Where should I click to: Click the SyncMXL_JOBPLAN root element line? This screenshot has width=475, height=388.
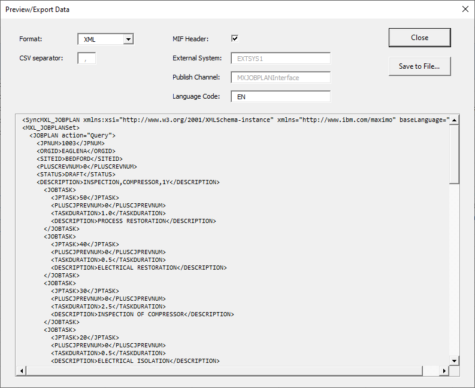tap(235, 120)
